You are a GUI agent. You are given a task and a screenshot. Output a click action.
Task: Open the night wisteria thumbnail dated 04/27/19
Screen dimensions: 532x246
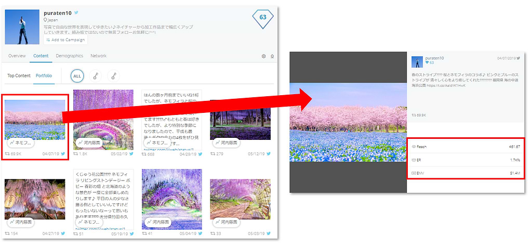35,199
